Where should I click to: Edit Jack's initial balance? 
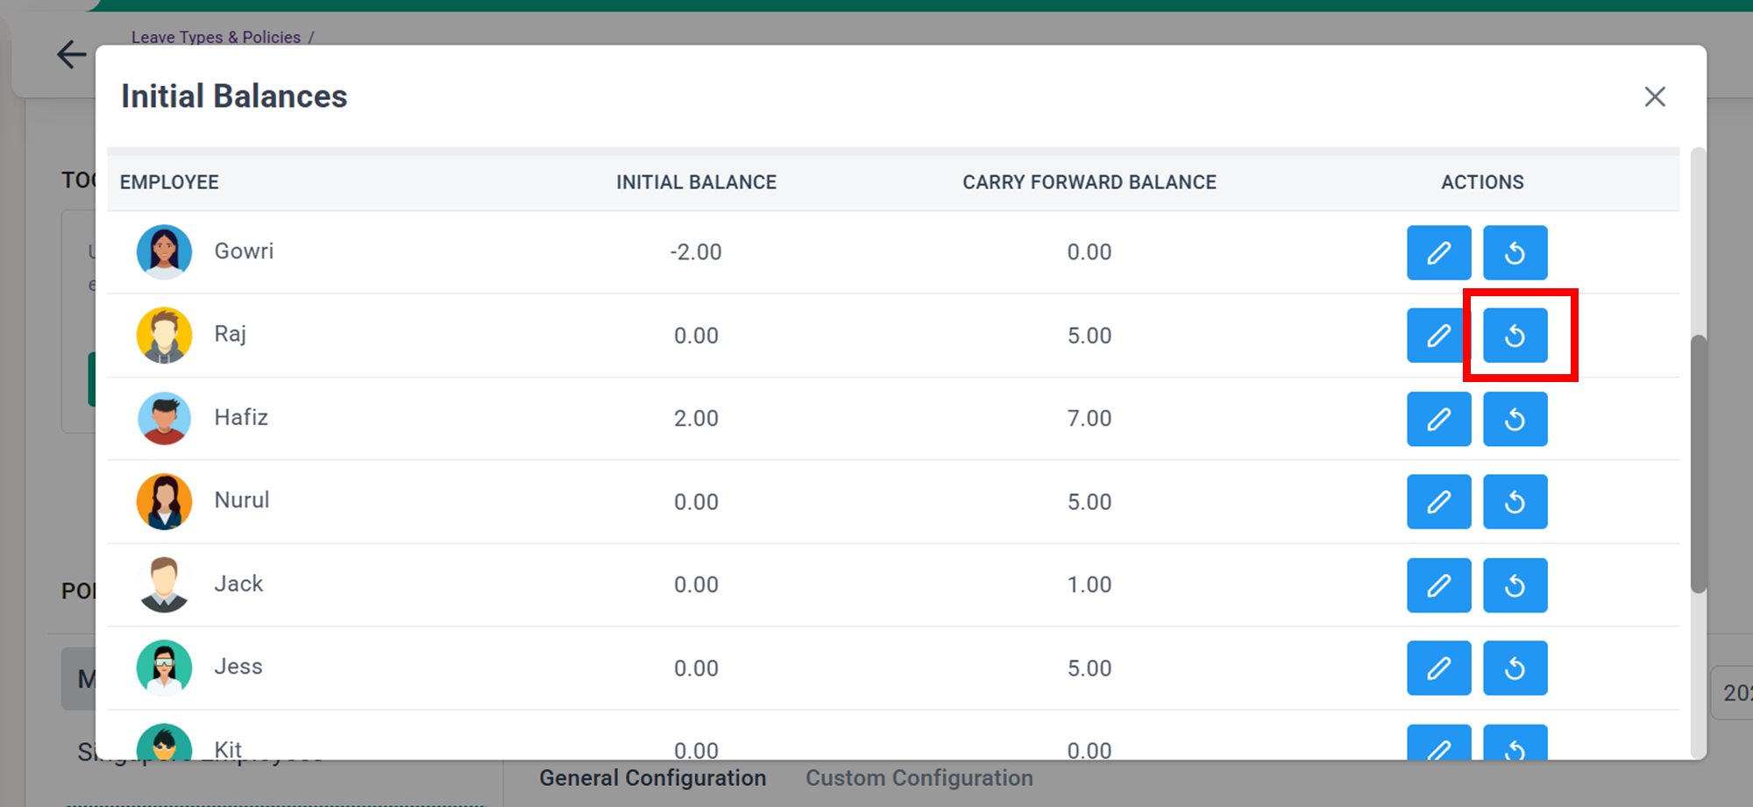[1438, 585]
